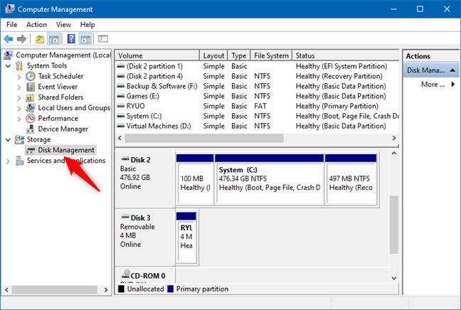Open the View menu

[x=63, y=25]
